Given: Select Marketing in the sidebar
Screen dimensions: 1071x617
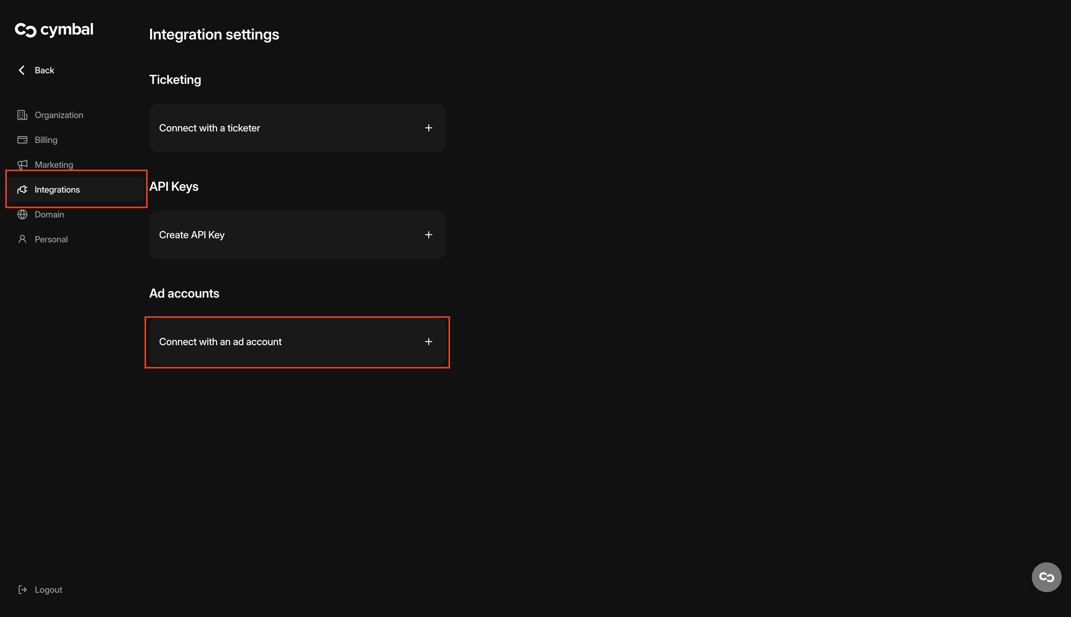Looking at the screenshot, I should [x=54, y=164].
